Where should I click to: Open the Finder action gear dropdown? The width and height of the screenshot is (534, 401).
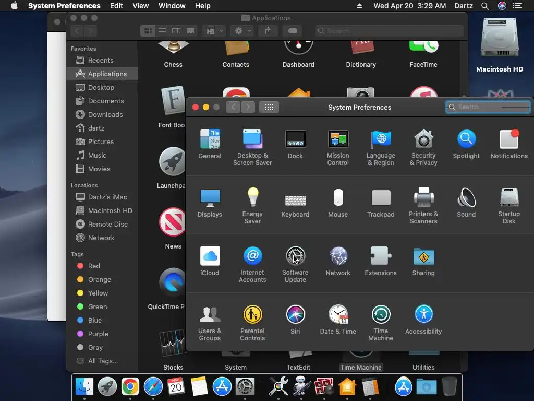click(242, 31)
